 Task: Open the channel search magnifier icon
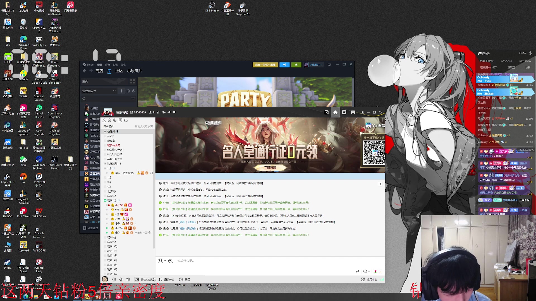[126, 120]
